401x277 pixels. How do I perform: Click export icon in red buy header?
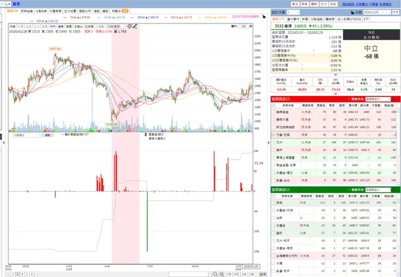[x=394, y=99]
